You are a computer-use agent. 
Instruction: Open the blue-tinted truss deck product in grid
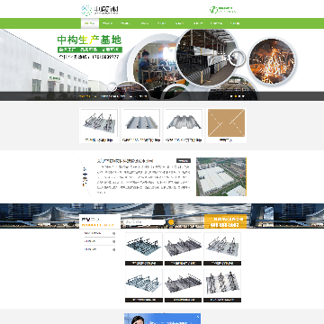(144, 248)
